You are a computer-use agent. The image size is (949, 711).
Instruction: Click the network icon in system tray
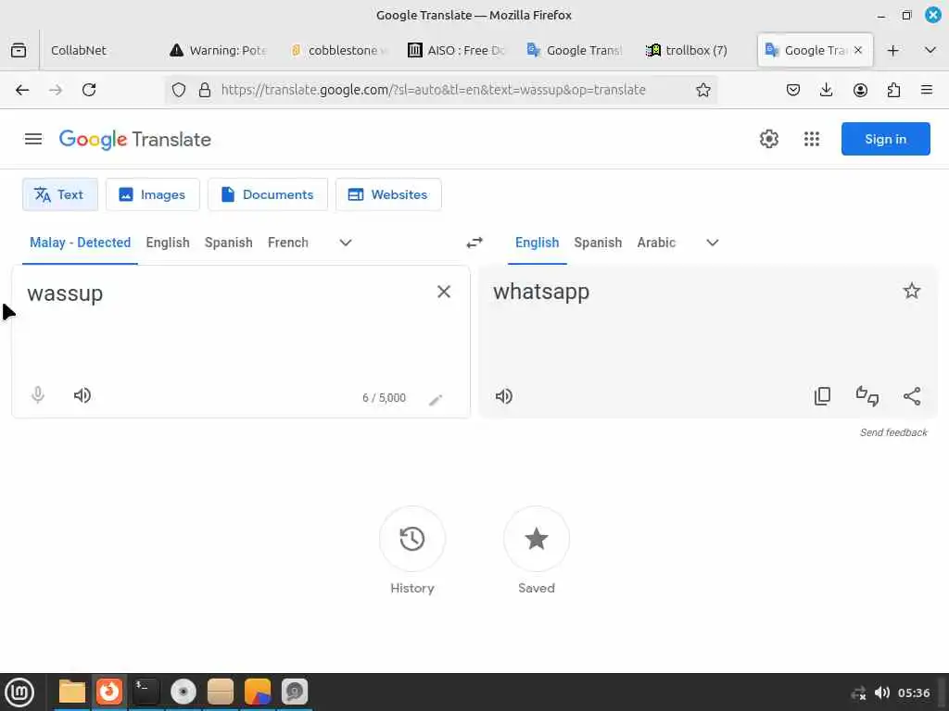tap(858, 692)
